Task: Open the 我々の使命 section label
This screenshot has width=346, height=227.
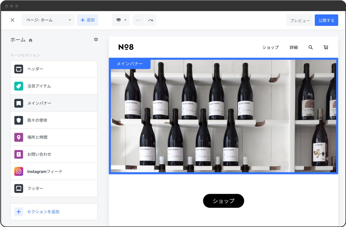Action: [x=37, y=120]
